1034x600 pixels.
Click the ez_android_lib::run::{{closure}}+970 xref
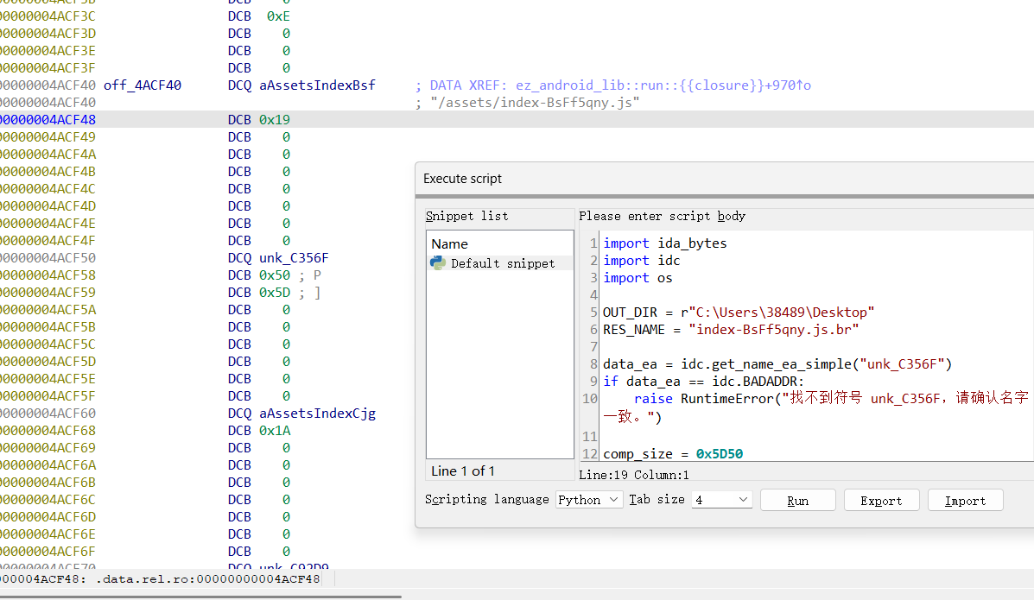pyautogui.click(x=663, y=85)
